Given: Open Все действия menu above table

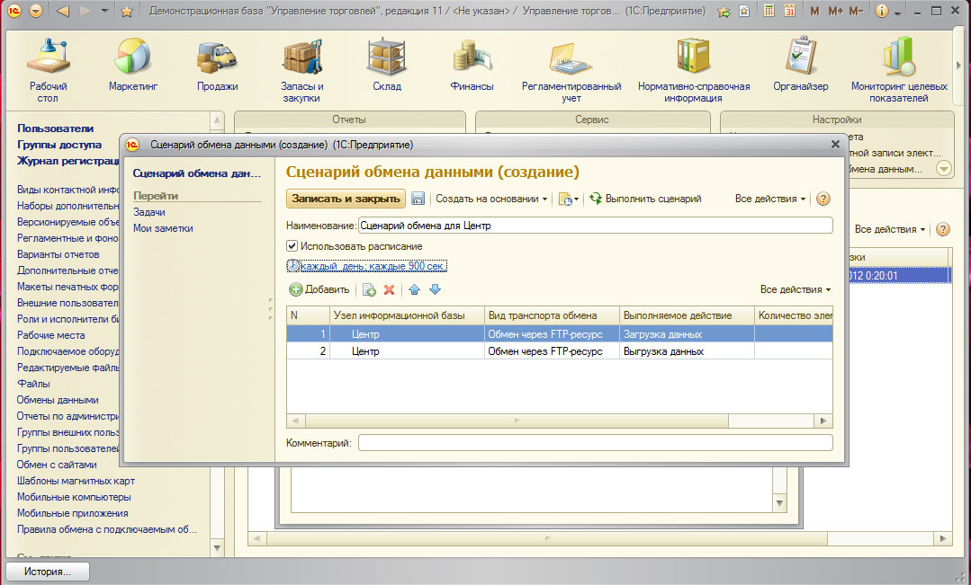Looking at the screenshot, I should click(x=796, y=289).
